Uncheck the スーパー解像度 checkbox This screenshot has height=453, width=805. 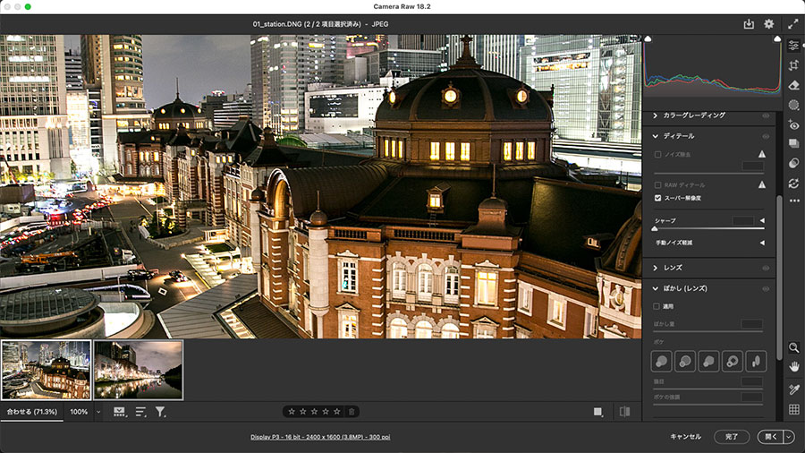pos(658,197)
